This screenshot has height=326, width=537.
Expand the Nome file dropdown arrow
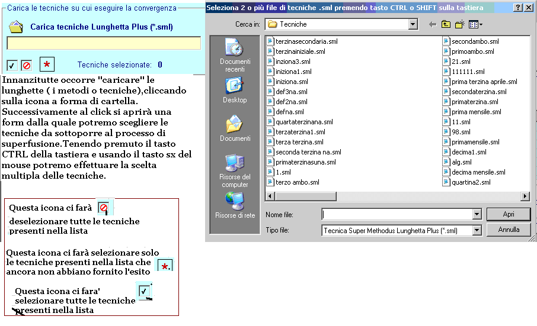(x=477, y=214)
